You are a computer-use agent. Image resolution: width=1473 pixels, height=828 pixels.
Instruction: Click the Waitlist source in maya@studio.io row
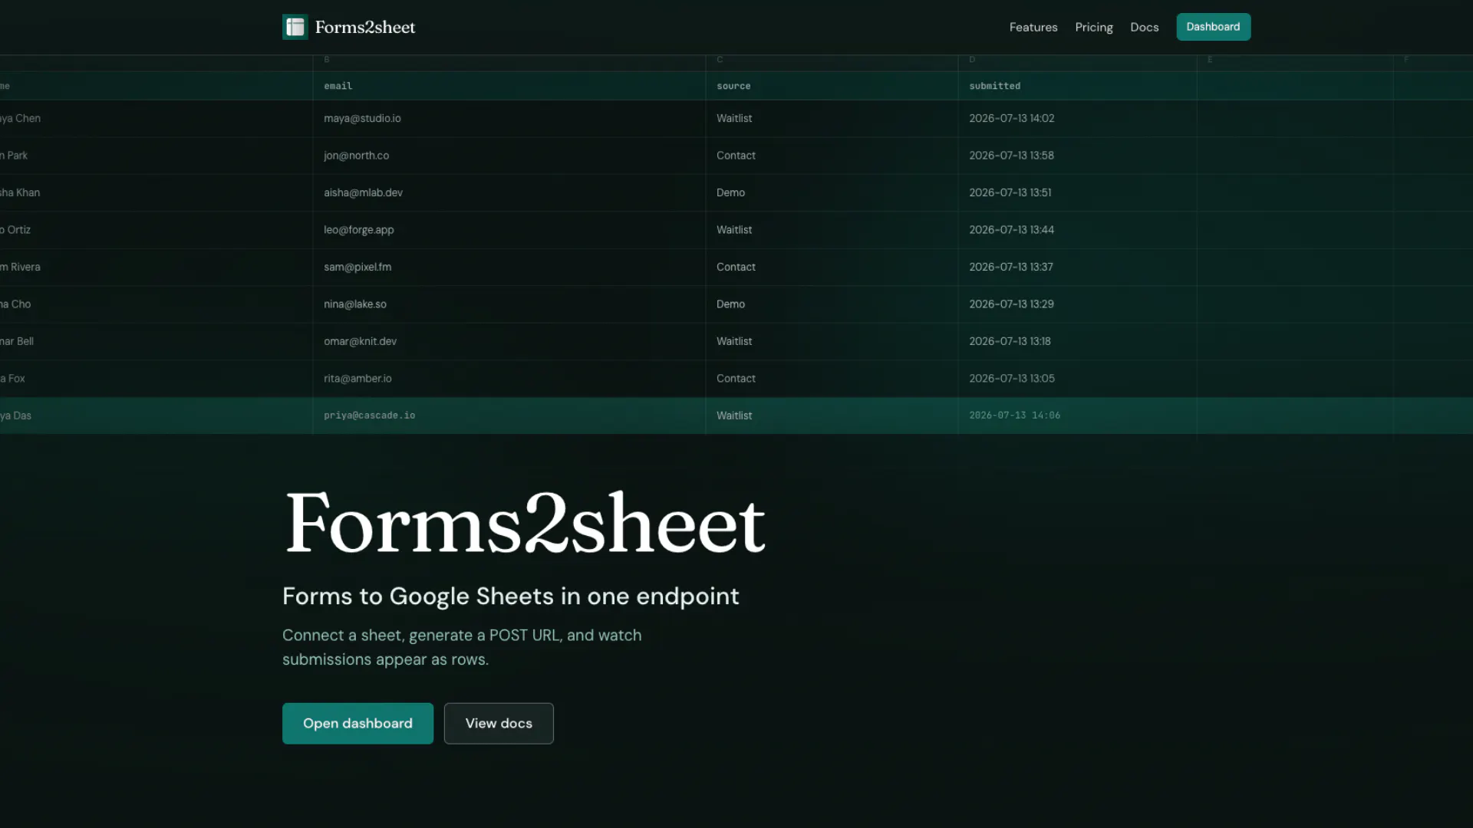click(832, 118)
